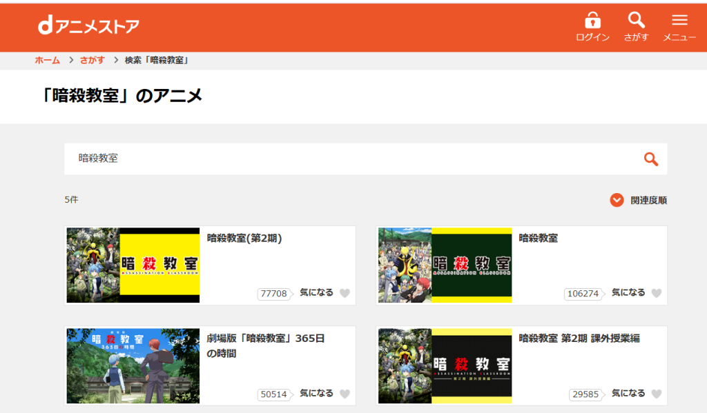Image resolution: width=707 pixels, height=413 pixels.
Task: Open the first-season 暗殺教室 thumbnail
Action: pyautogui.click(x=445, y=265)
